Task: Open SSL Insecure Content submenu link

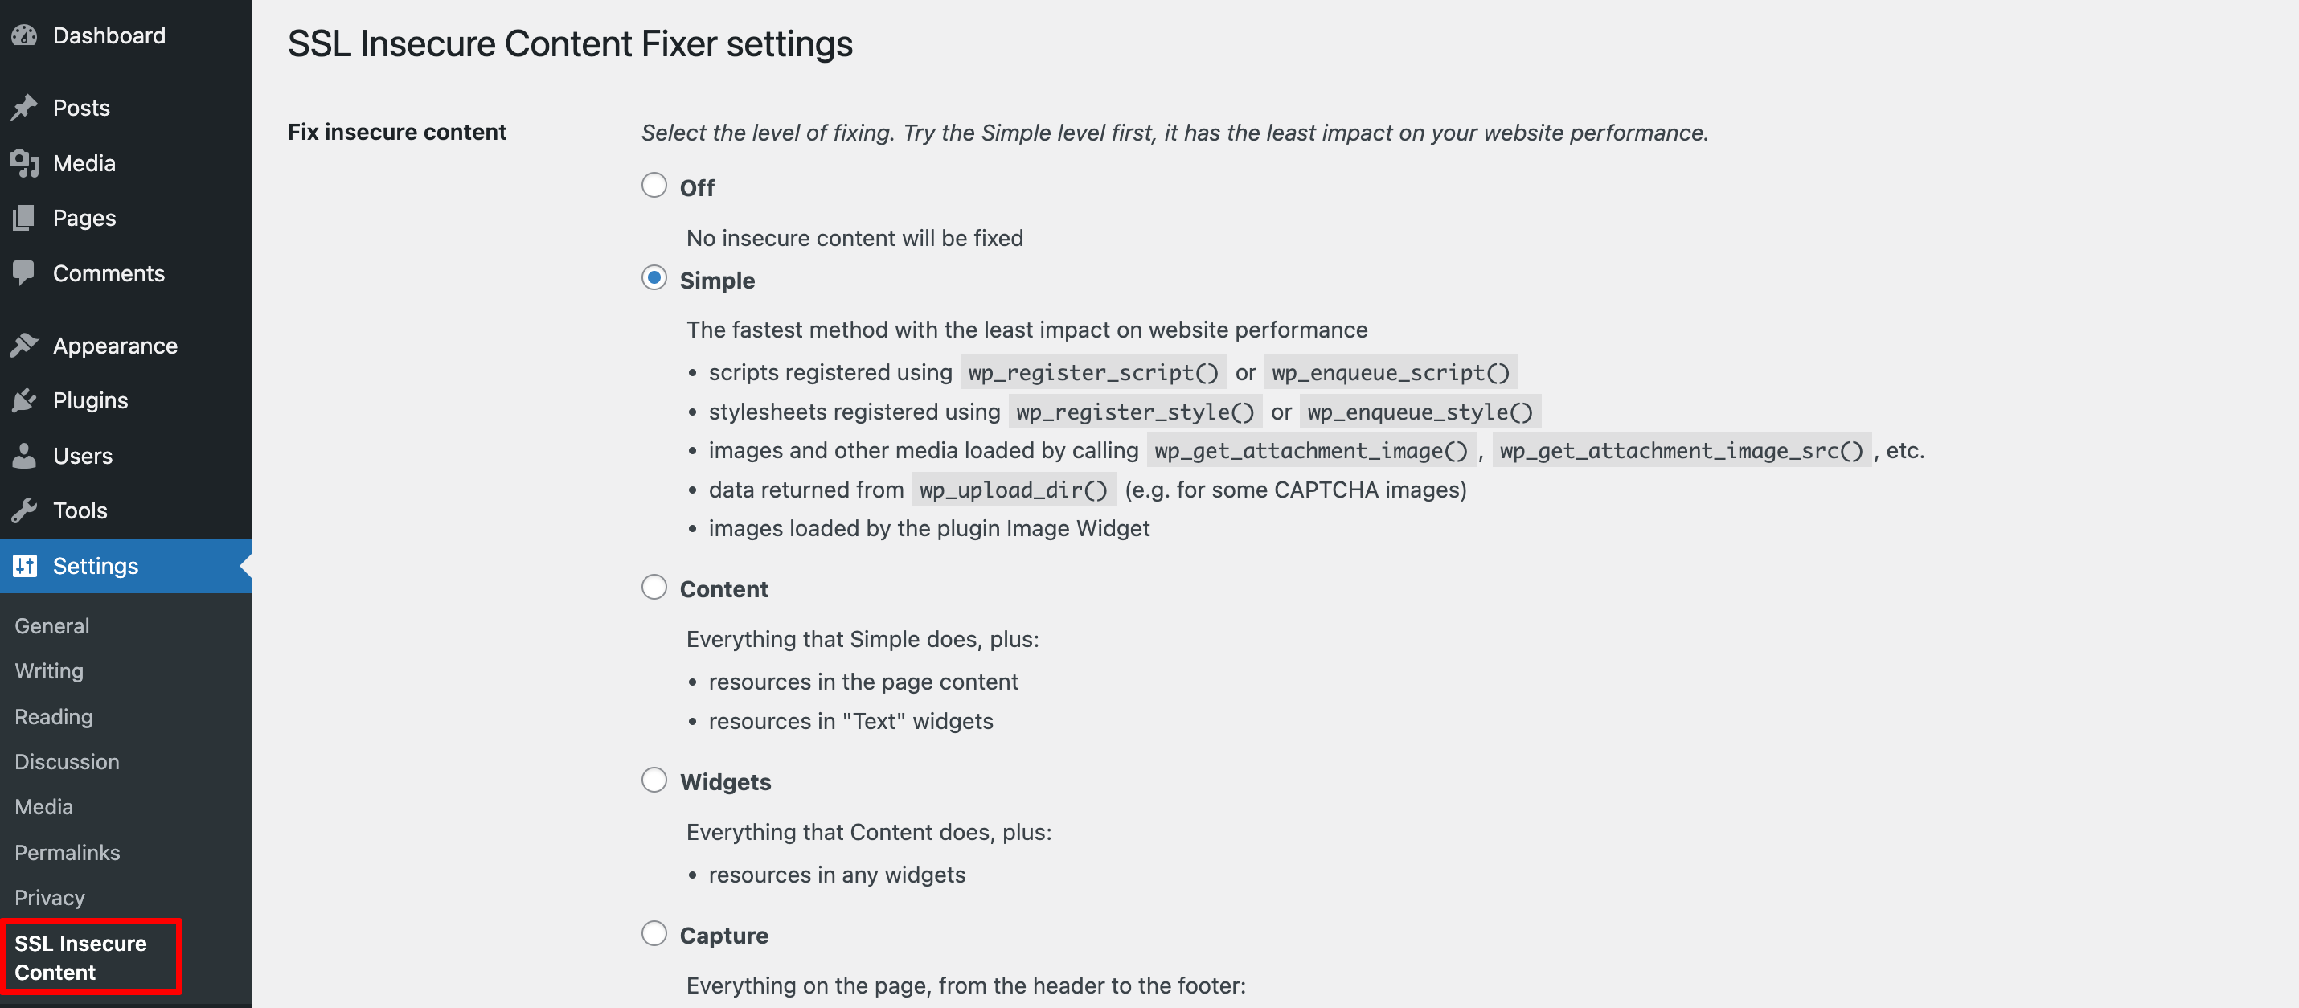Action: point(80,957)
